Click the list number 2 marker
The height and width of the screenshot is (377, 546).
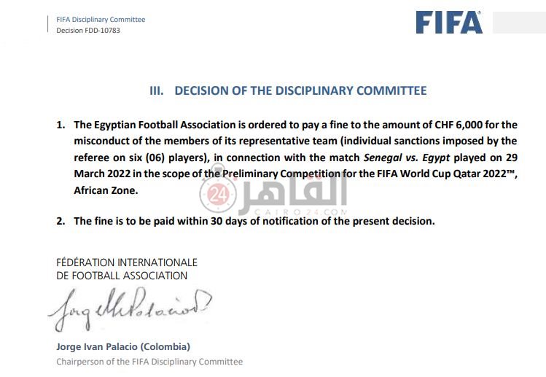coord(61,221)
